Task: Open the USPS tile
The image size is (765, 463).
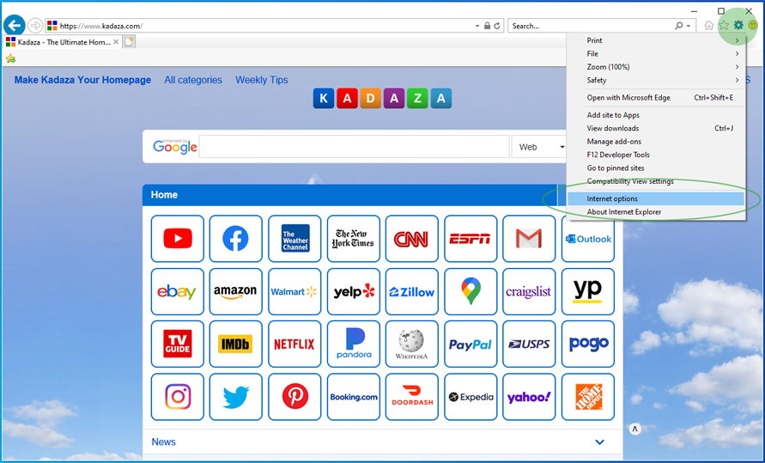Action: [x=529, y=344]
